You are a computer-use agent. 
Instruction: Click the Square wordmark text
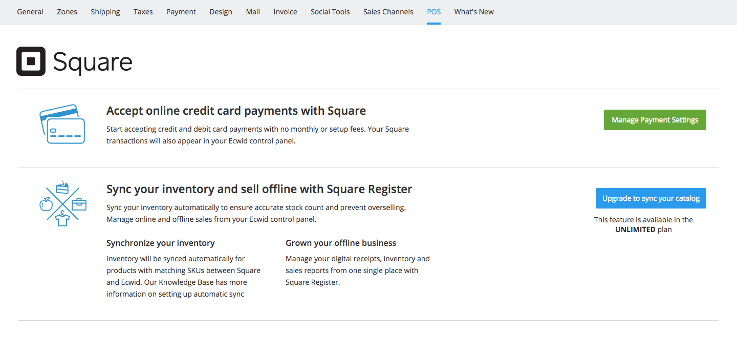93,63
